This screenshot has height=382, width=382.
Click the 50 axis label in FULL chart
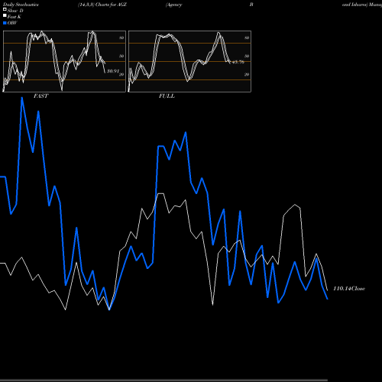tap(247, 57)
